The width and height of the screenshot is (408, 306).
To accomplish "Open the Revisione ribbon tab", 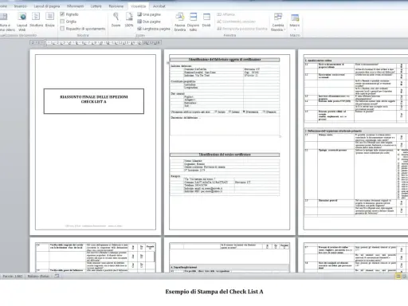I will coord(116,6).
